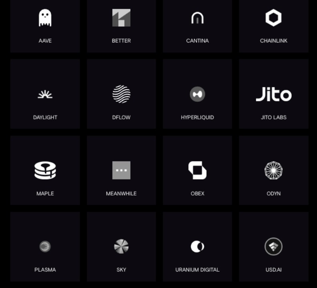Open the PLASMA text label
Image resolution: width=317 pixels, height=288 pixels.
pyautogui.click(x=45, y=270)
